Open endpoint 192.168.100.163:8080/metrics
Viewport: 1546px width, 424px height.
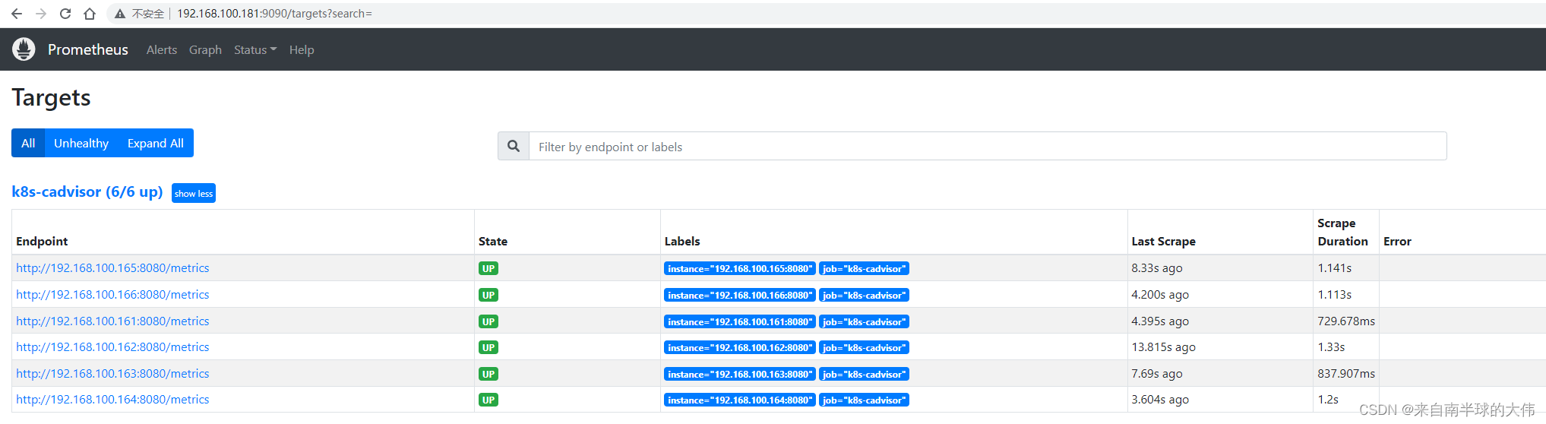click(x=112, y=373)
